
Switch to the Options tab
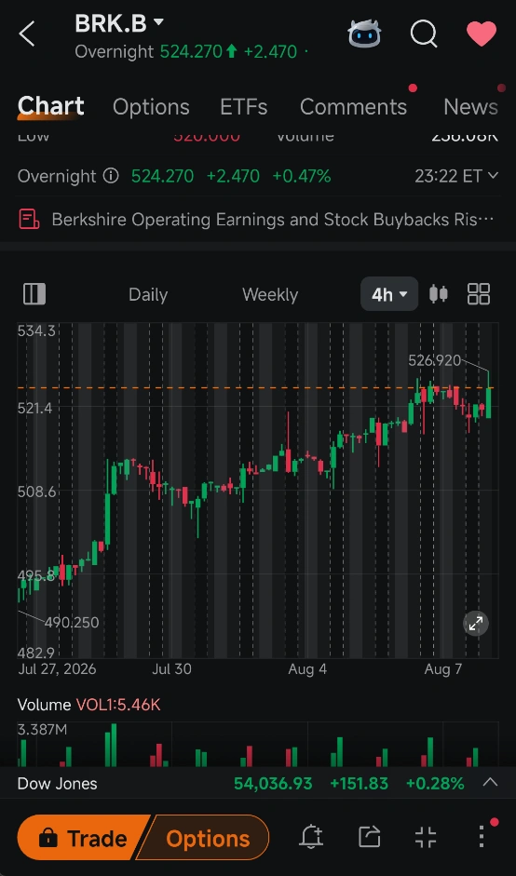tap(151, 107)
